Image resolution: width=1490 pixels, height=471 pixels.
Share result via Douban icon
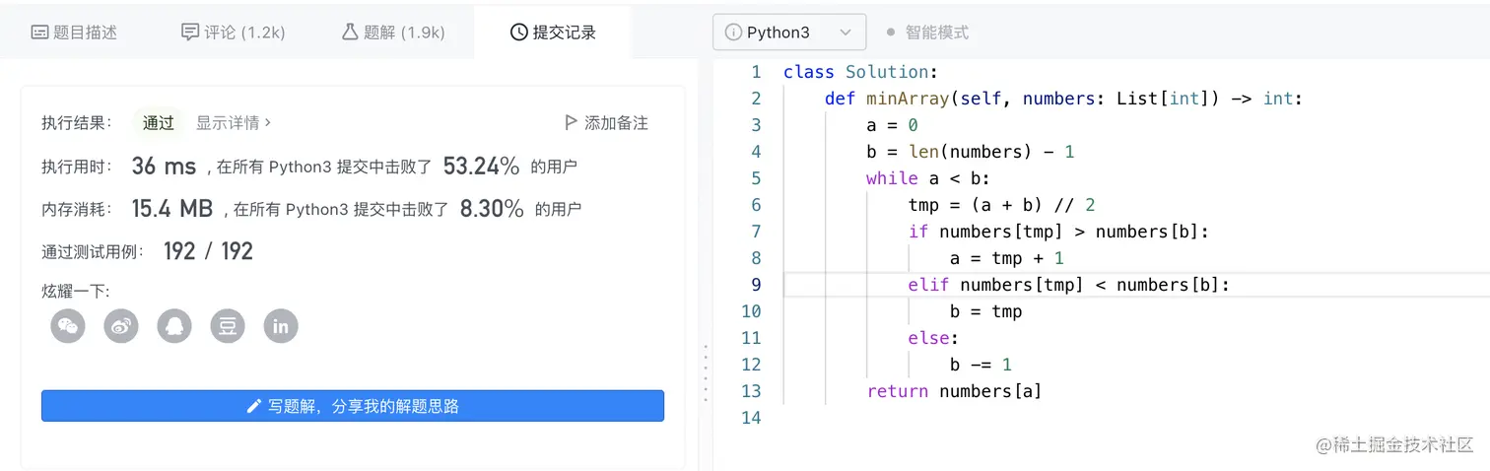click(x=228, y=326)
